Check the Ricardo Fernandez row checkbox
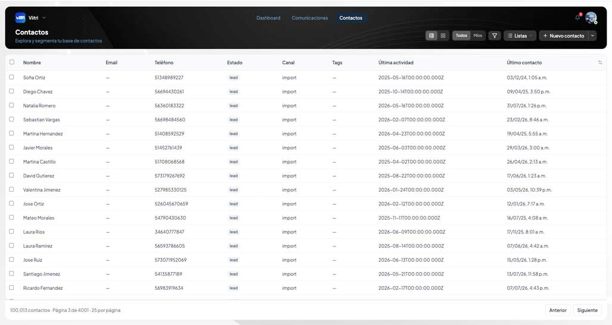The image size is (612, 325). 12,287
